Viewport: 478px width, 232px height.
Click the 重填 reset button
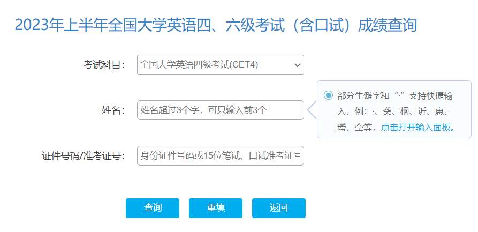click(x=216, y=208)
